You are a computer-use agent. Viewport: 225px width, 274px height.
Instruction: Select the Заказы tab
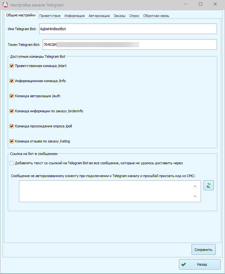[x=119, y=16]
